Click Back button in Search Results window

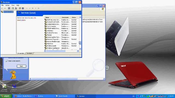click(21, 66)
